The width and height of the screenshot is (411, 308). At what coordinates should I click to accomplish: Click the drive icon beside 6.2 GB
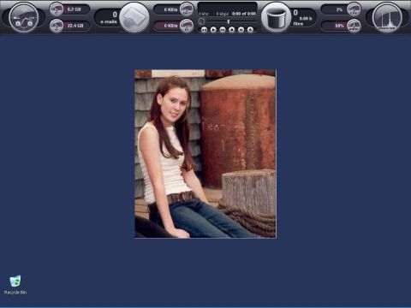tap(57, 9)
